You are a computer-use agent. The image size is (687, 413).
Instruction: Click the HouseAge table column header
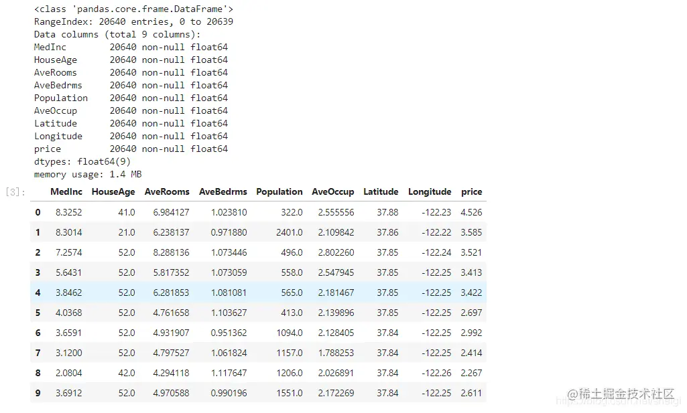click(113, 191)
